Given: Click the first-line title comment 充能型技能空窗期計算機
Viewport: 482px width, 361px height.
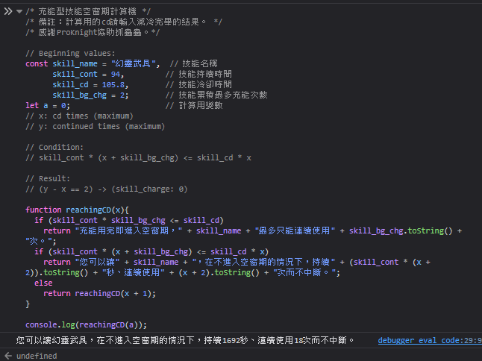Looking at the screenshot, I should coord(88,12).
